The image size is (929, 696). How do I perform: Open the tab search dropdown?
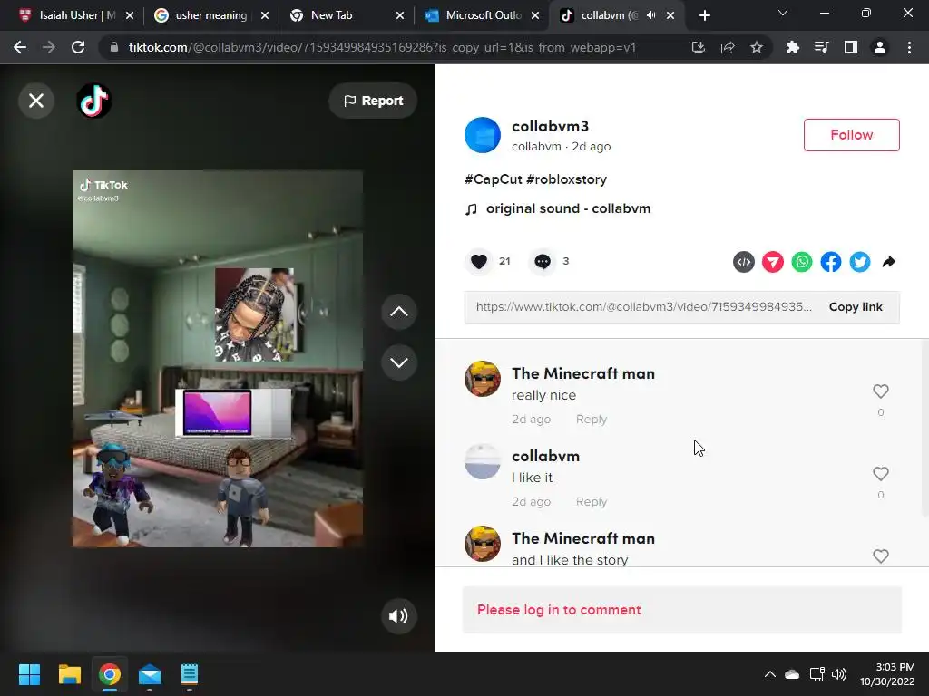click(783, 13)
